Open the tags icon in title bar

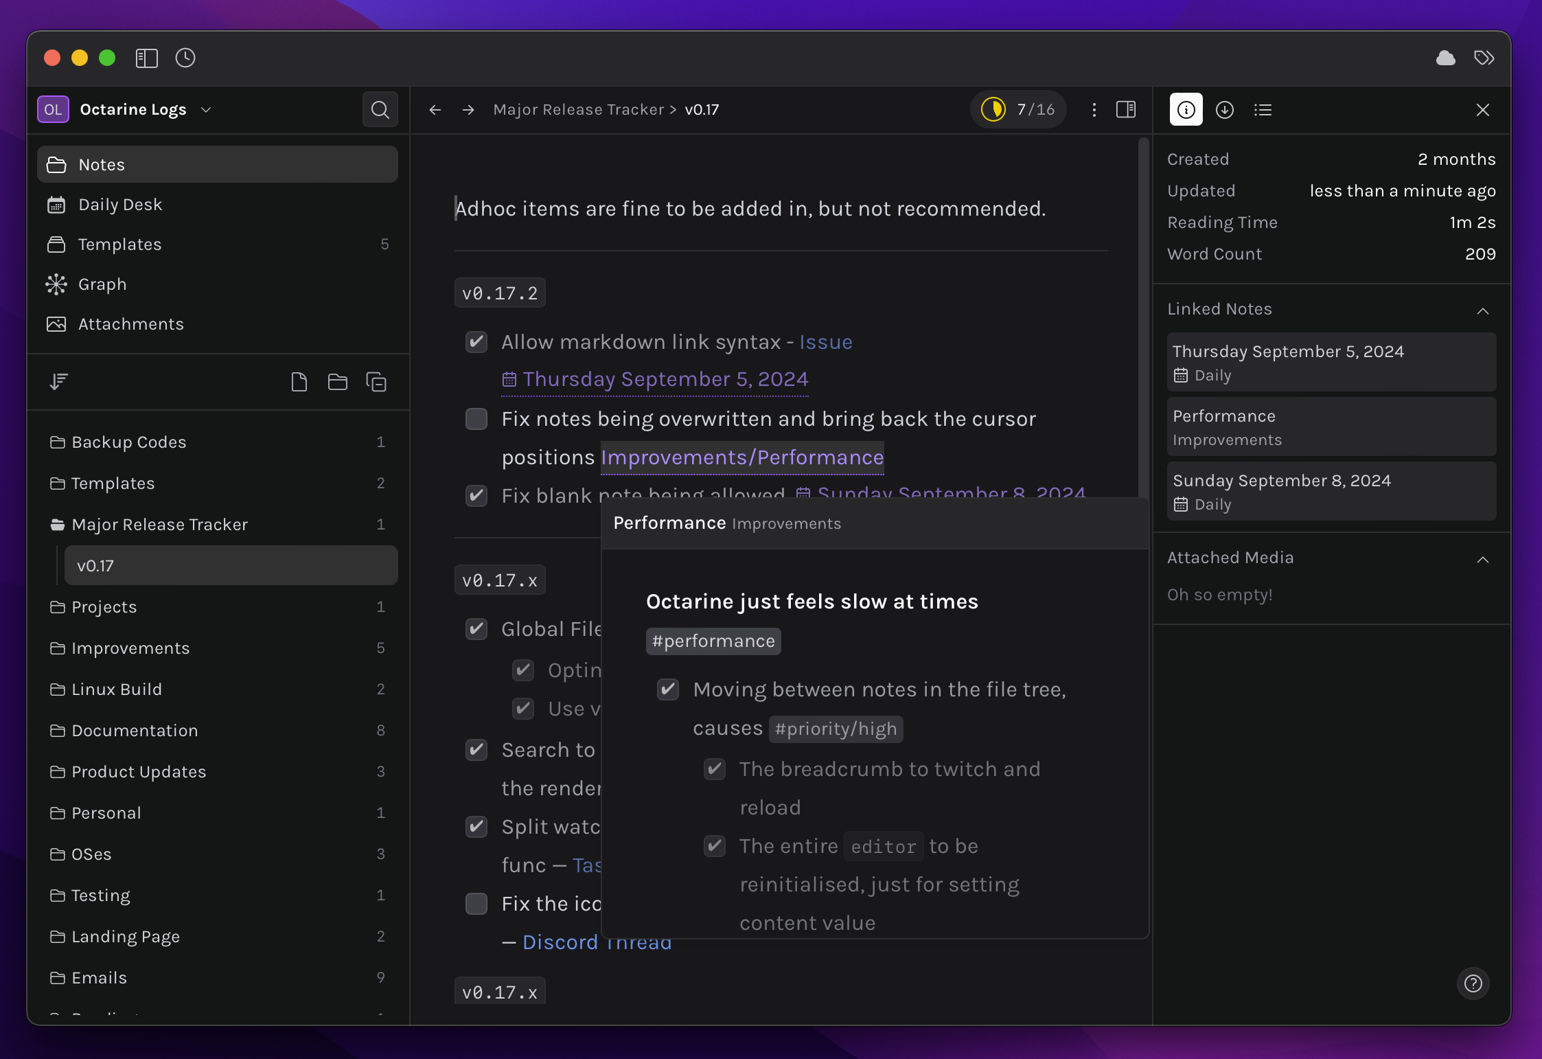tap(1484, 58)
